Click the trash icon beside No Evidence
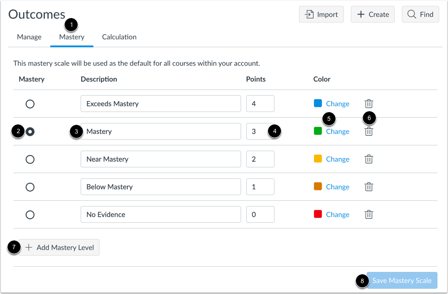 (x=369, y=214)
